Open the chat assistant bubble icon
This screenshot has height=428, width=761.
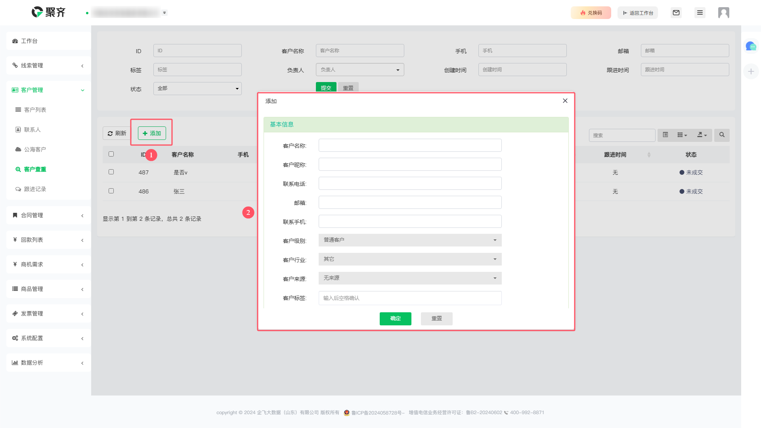click(751, 46)
